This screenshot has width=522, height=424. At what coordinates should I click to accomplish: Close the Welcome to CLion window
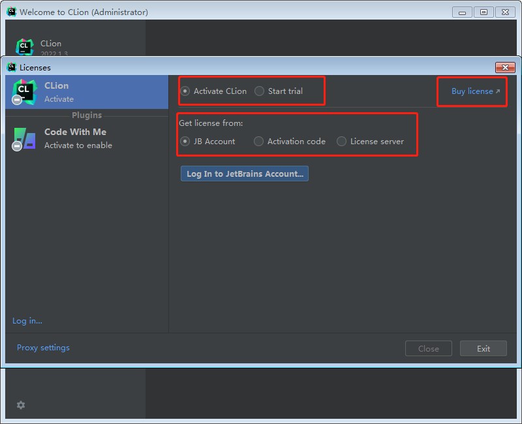point(505,12)
